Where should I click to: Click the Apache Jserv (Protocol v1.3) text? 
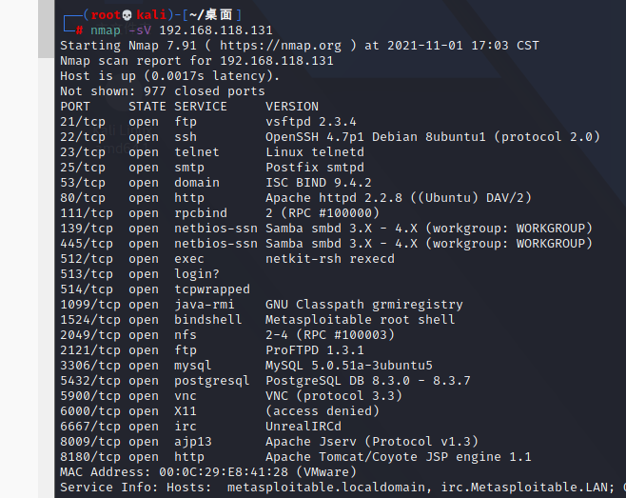372,442
